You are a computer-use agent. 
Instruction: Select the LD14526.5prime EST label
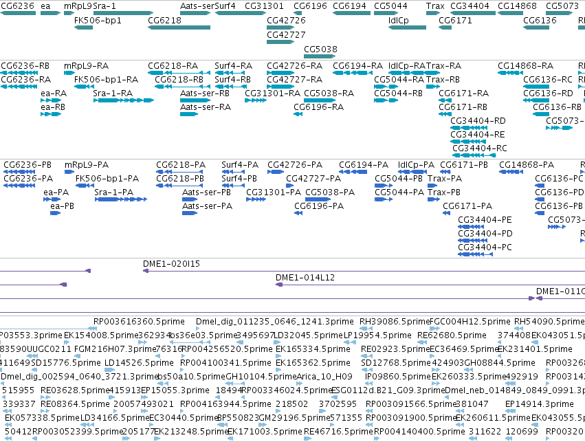point(139,363)
